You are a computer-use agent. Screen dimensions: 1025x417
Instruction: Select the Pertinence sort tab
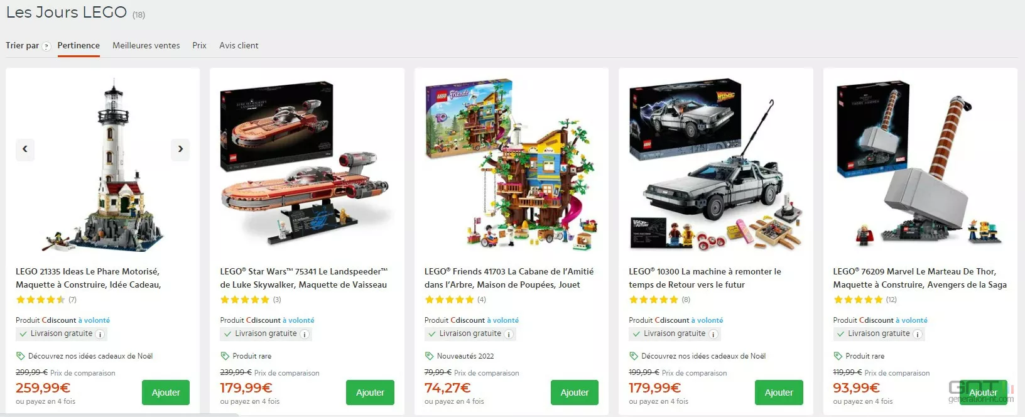79,45
